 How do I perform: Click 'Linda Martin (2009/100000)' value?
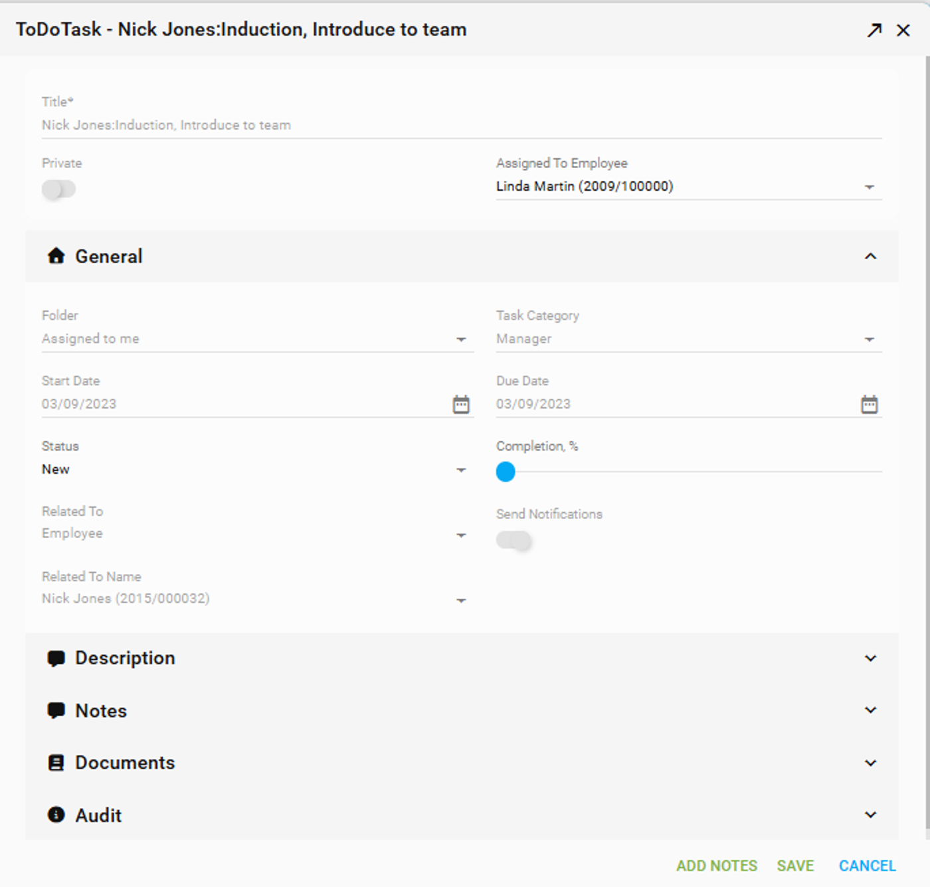point(585,186)
